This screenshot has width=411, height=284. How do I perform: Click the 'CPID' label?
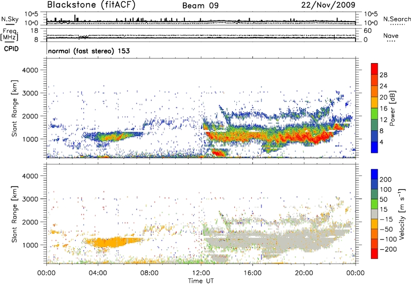click(11, 49)
